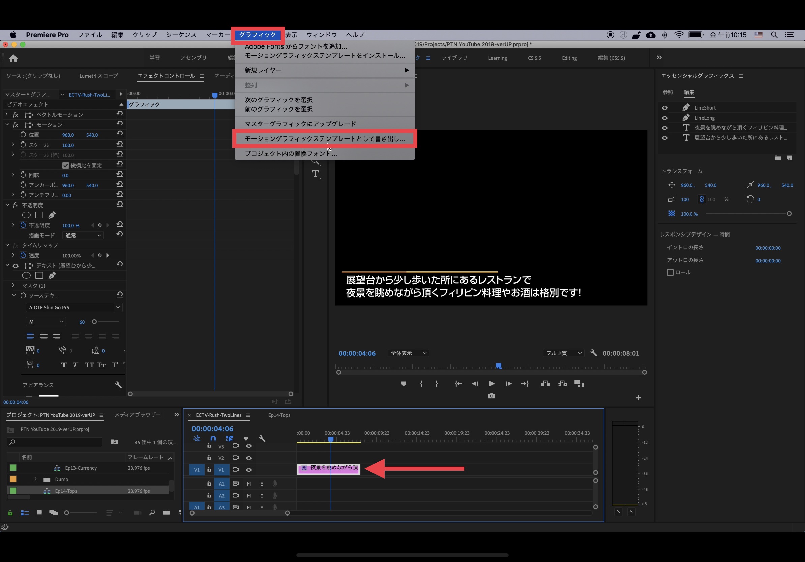805x562 pixels.
Task: Toggle the Snap magnet icon in the timeline
Action: (213, 438)
